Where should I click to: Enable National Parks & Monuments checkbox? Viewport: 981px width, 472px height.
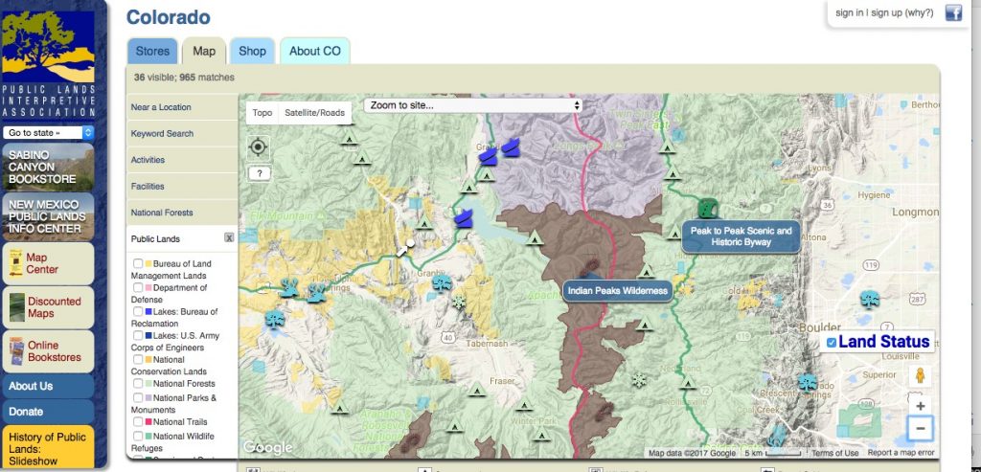pyautogui.click(x=138, y=397)
